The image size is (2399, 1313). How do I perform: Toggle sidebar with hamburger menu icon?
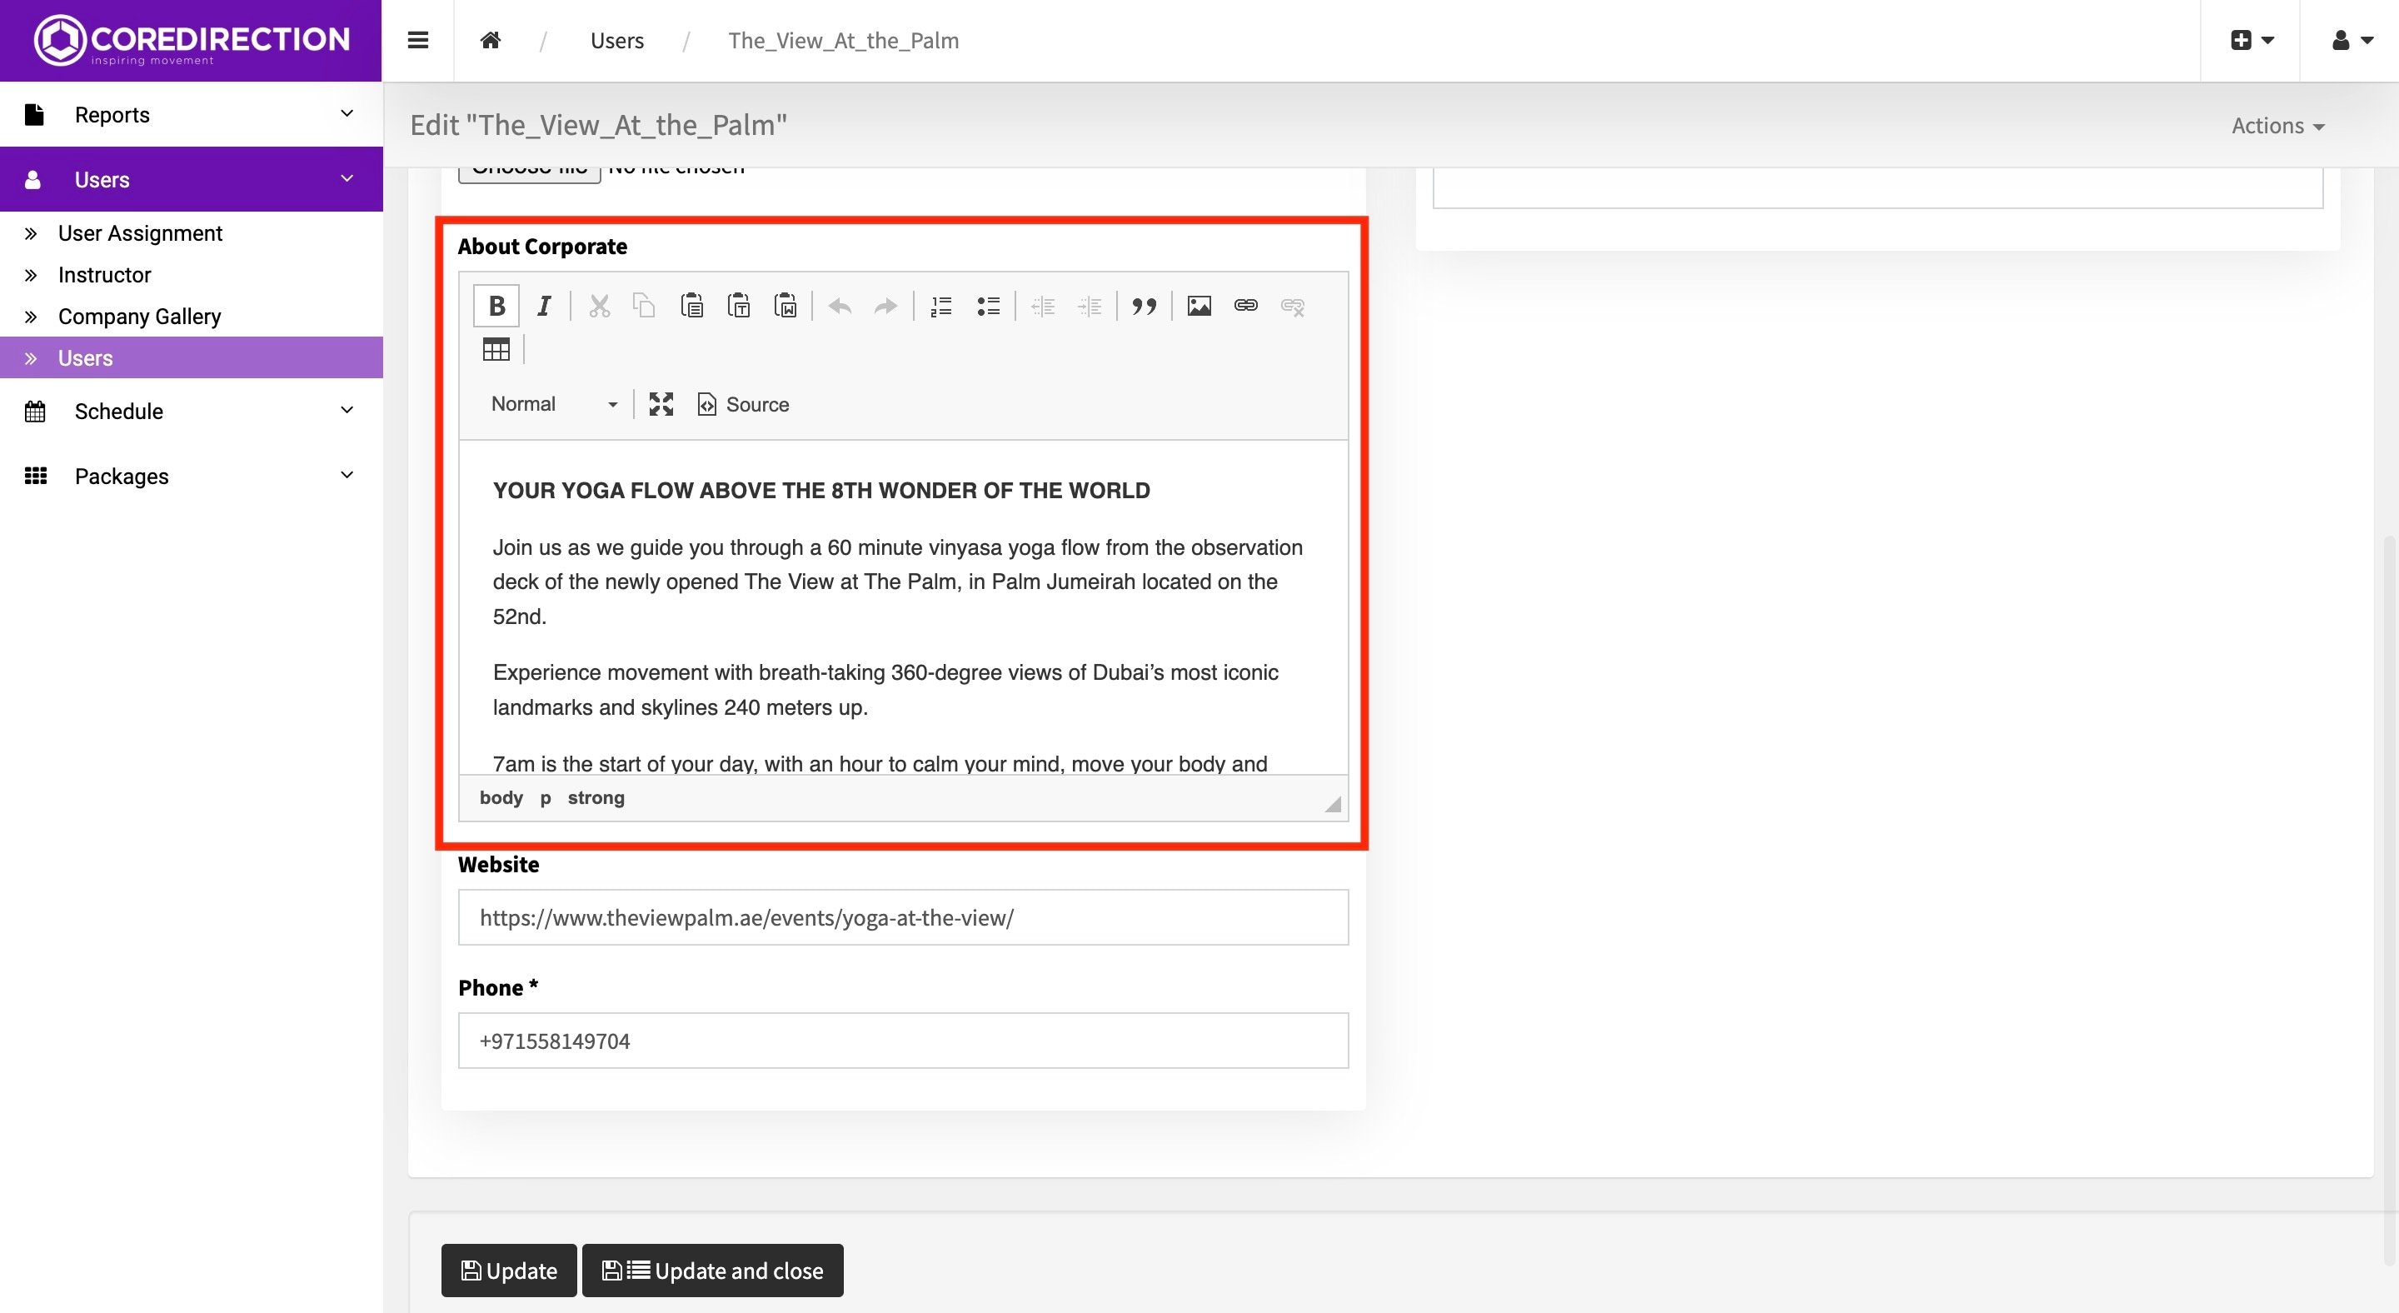(418, 40)
